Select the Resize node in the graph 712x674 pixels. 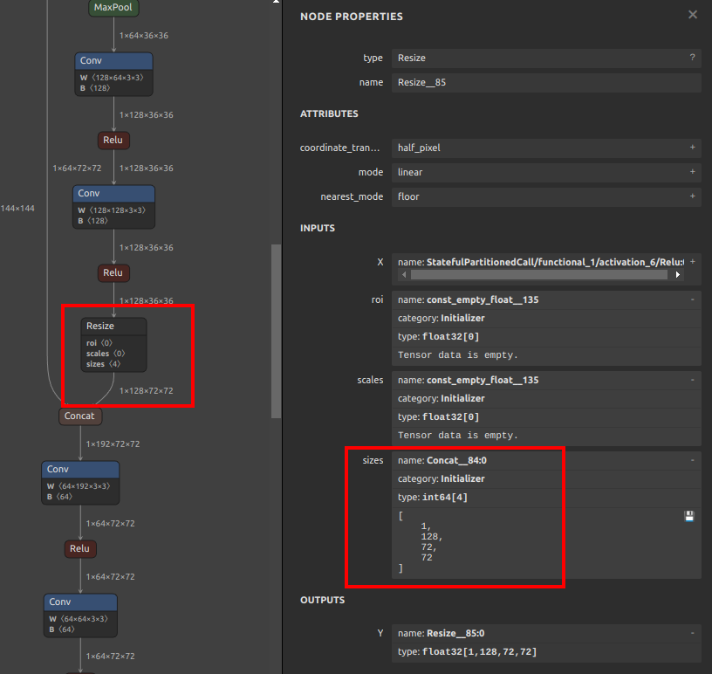coord(113,345)
